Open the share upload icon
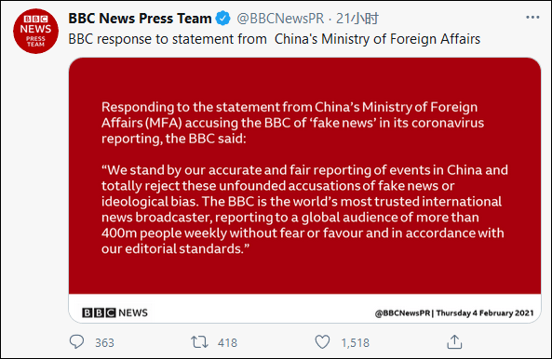Viewport: 552px width, 359px height. point(454,341)
